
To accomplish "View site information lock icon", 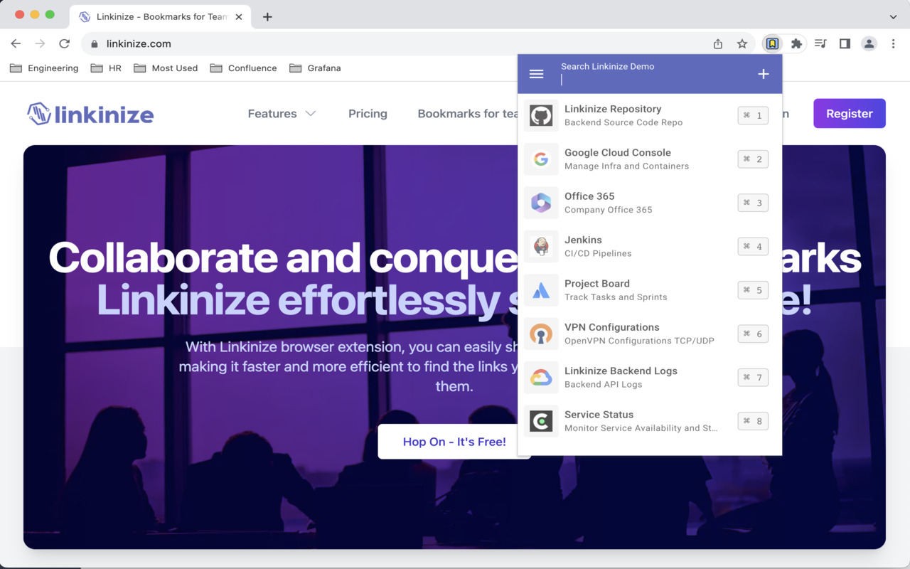I will point(94,44).
